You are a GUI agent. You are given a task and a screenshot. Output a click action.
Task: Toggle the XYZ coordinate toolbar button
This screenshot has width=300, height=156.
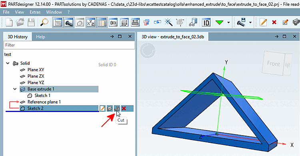pyautogui.click(x=91, y=22)
